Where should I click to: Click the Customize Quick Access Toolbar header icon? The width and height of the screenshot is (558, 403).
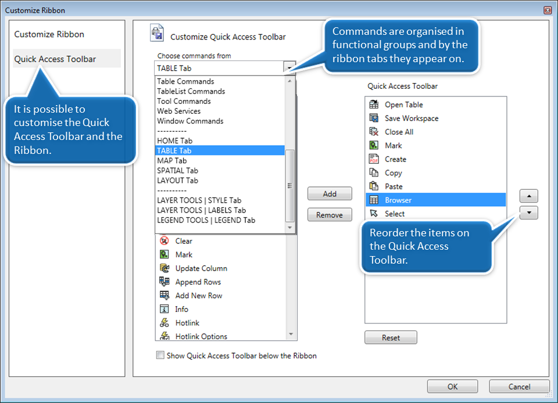(157, 33)
